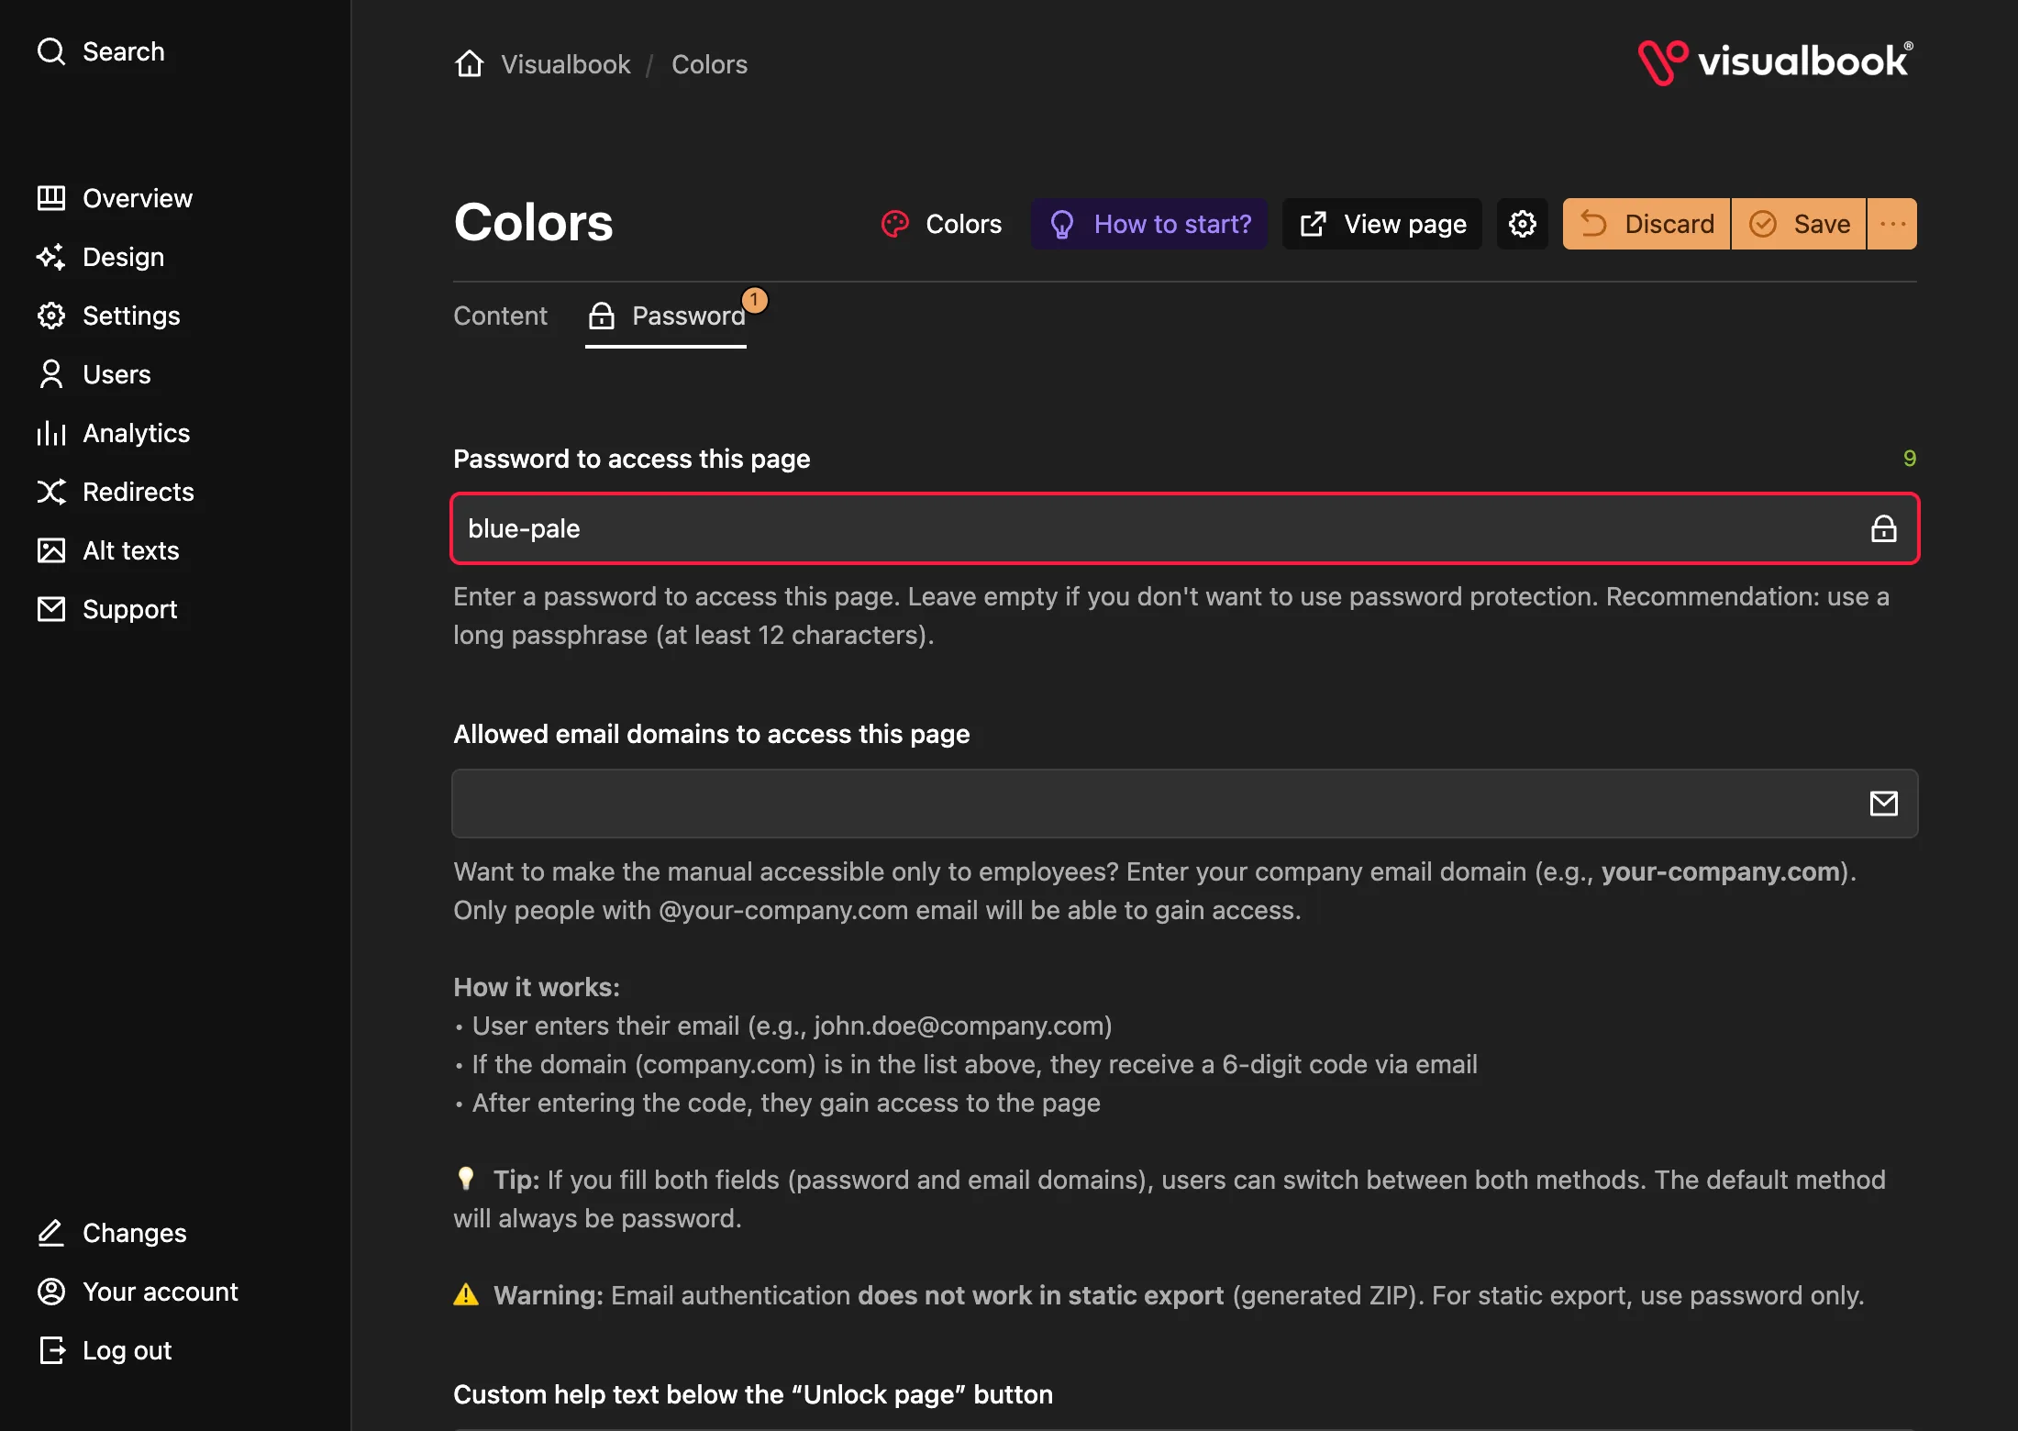The height and width of the screenshot is (1431, 2018).
Task: Open the How to start? guide
Action: (x=1149, y=224)
